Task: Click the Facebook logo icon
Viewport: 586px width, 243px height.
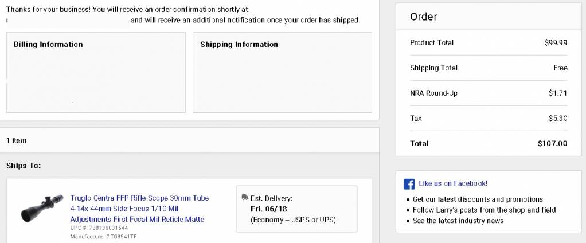Action: coord(409,184)
